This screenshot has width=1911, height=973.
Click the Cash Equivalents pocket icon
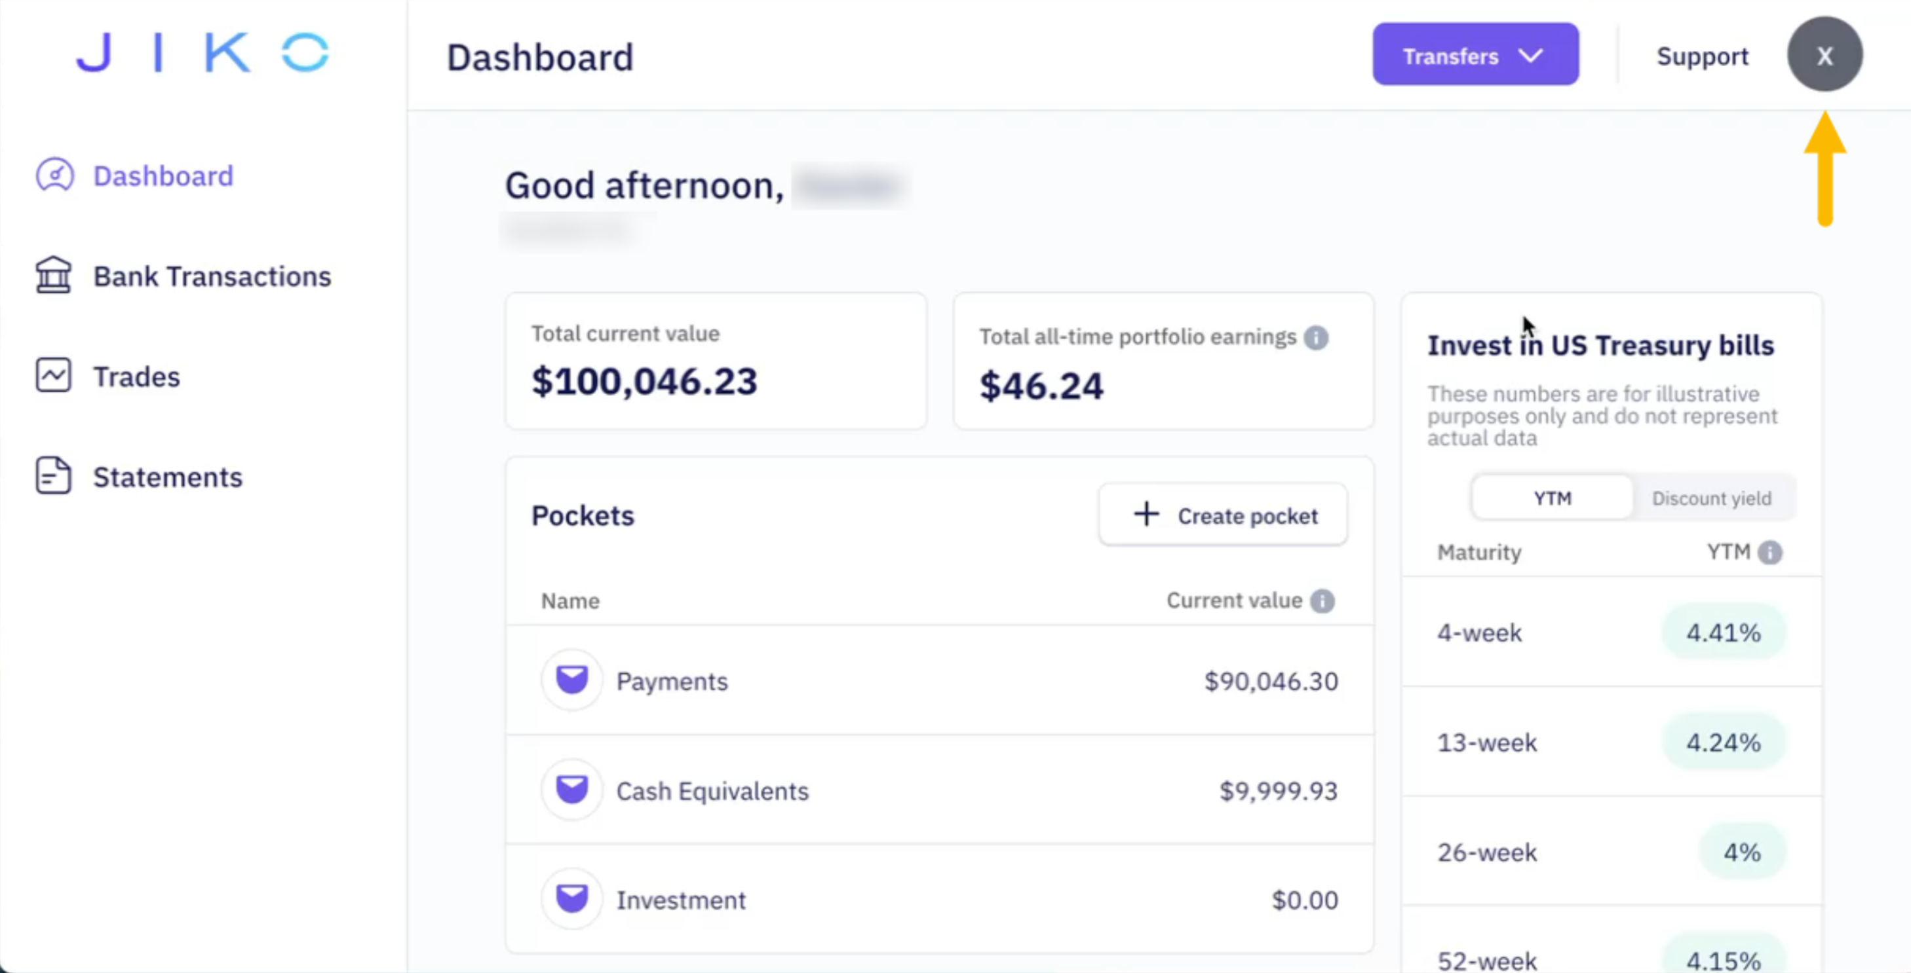coord(571,789)
